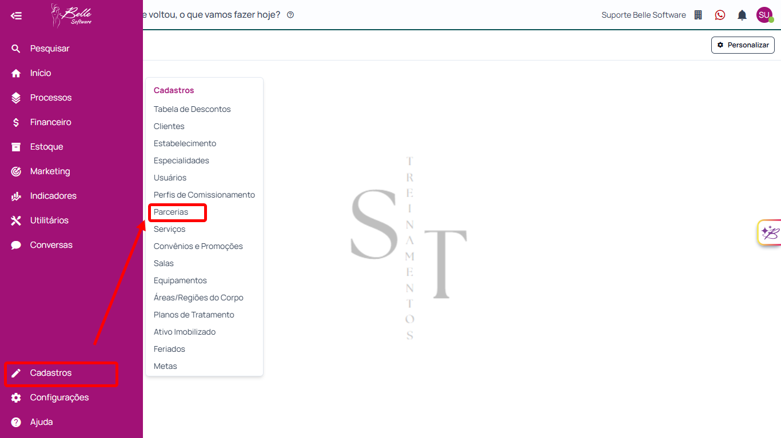Open the notifications bell
Viewport: 781px width, 438px height.
[742, 15]
